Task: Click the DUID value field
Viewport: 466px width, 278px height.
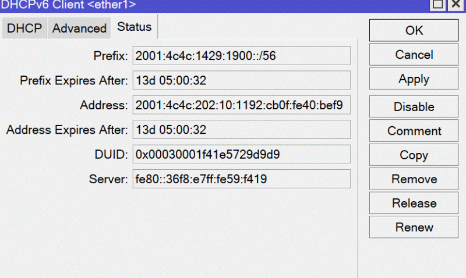Action: point(242,154)
